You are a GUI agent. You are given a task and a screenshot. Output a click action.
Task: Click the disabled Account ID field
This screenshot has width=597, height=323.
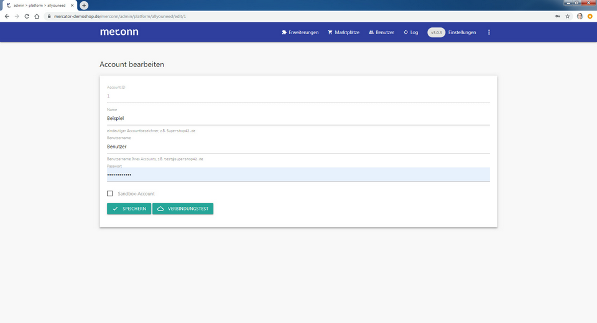click(x=298, y=96)
